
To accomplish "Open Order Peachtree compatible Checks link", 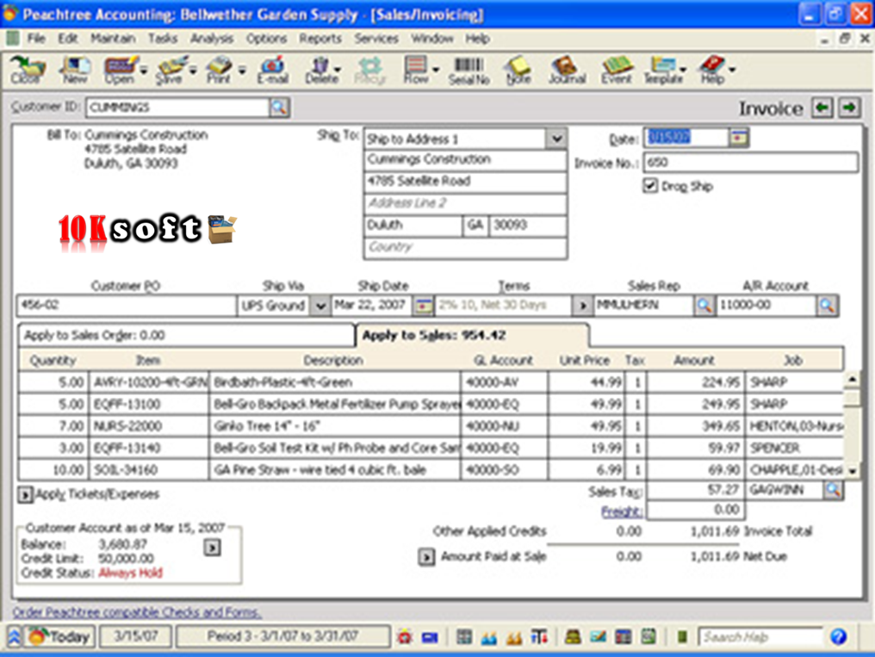I will click(137, 612).
